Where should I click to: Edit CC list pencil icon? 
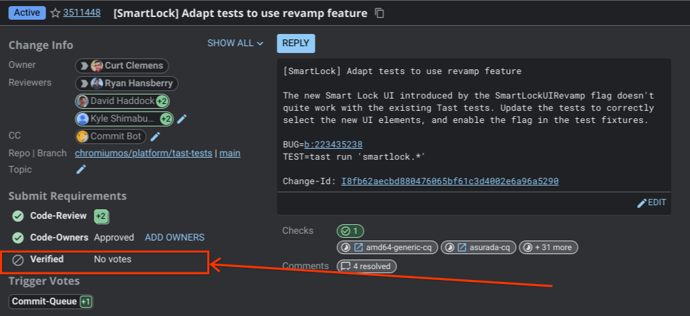tap(156, 137)
